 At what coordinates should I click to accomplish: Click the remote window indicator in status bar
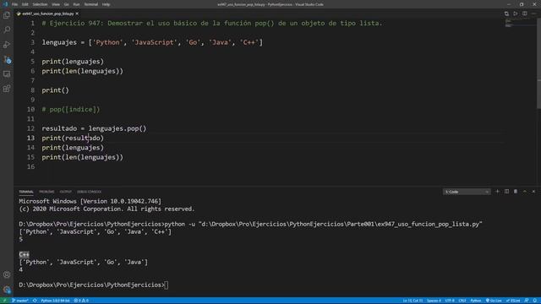[x=4, y=301]
